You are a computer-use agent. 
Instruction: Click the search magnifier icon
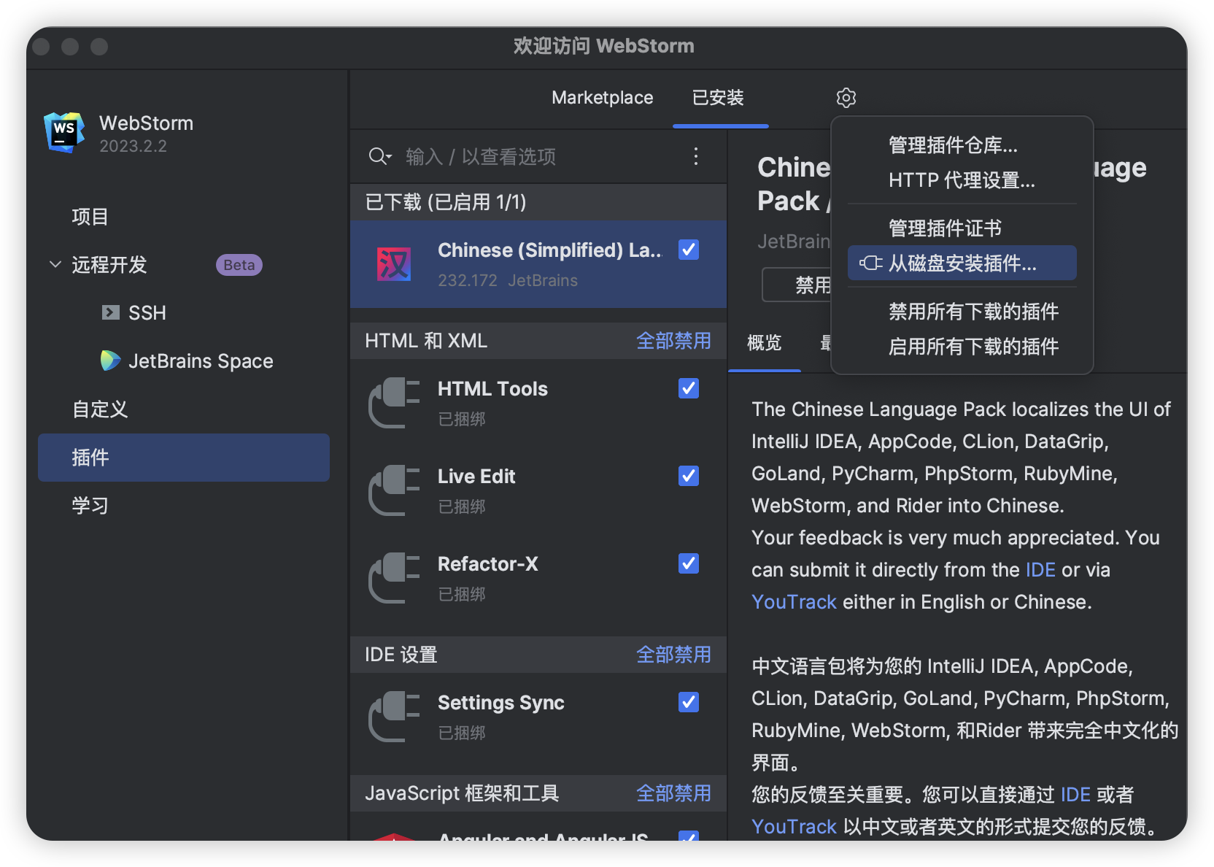377,156
